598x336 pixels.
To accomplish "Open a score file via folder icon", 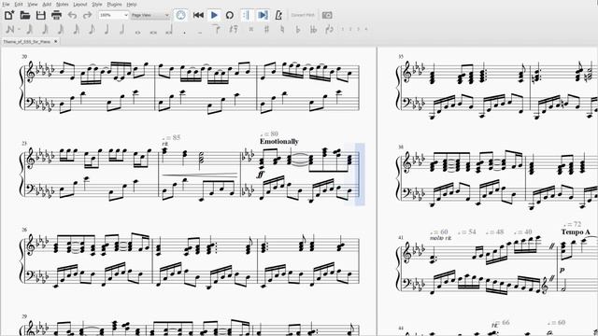I will (25, 15).
